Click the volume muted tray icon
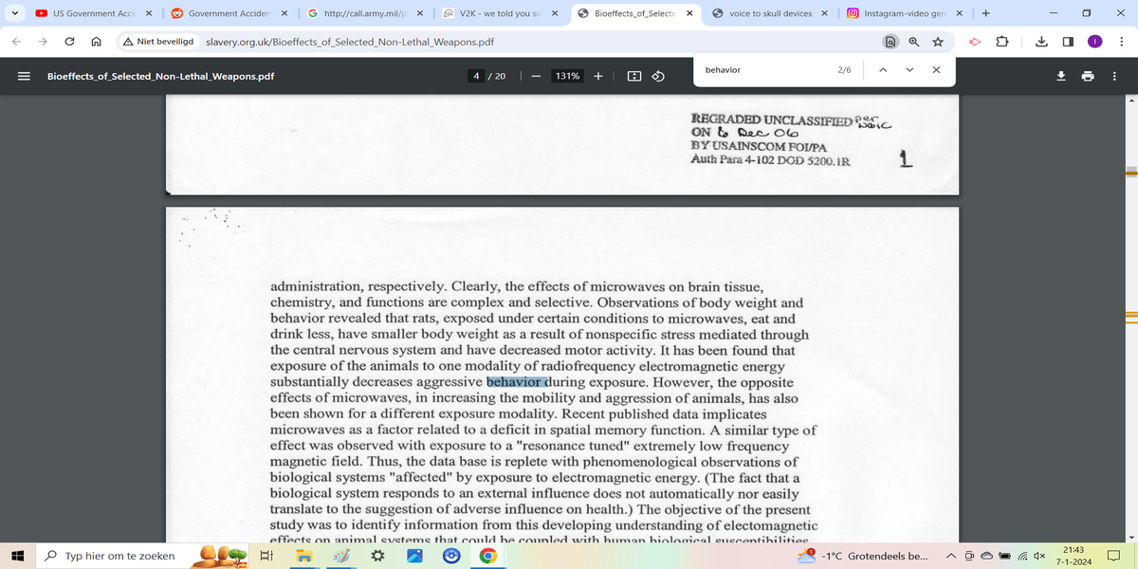Viewport: 1138px width, 569px height. 1040,556
